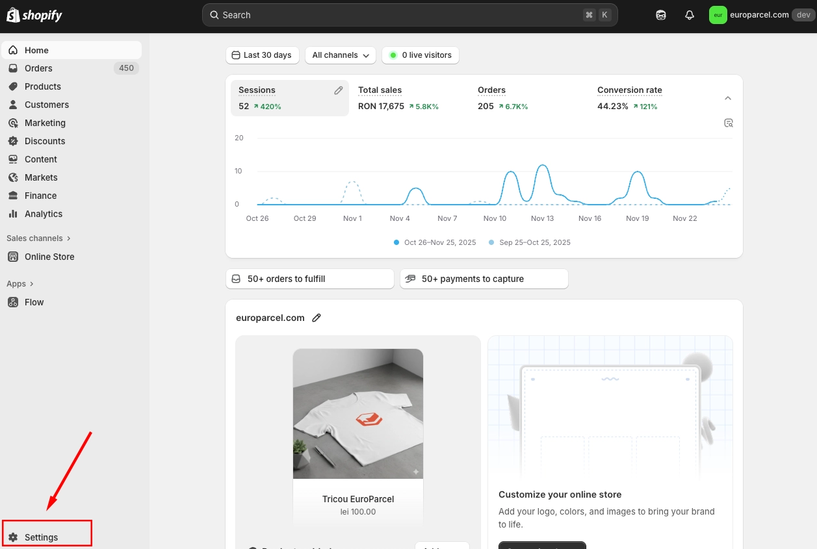The width and height of the screenshot is (817, 549).
Task: Click the Customers person icon
Action: click(13, 105)
